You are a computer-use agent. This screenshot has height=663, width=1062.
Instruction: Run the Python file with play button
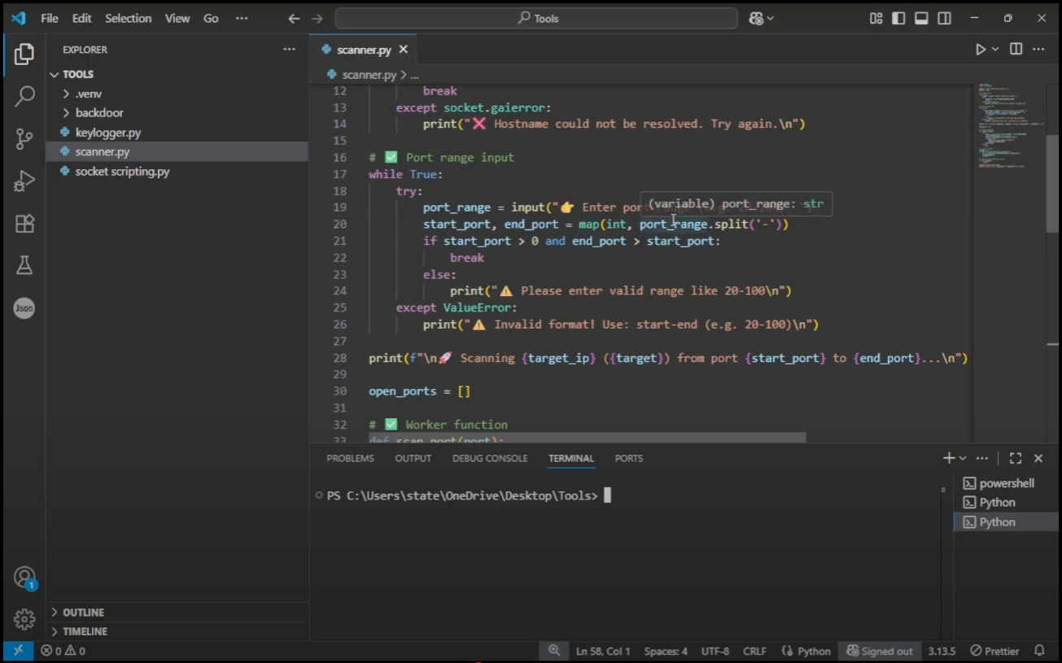(x=981, y=50)
